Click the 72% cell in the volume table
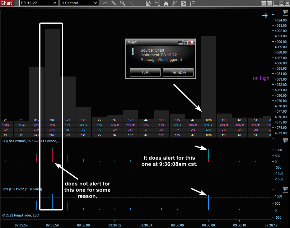290x228 pixels. pyautogui.click(x=52, y=125)
